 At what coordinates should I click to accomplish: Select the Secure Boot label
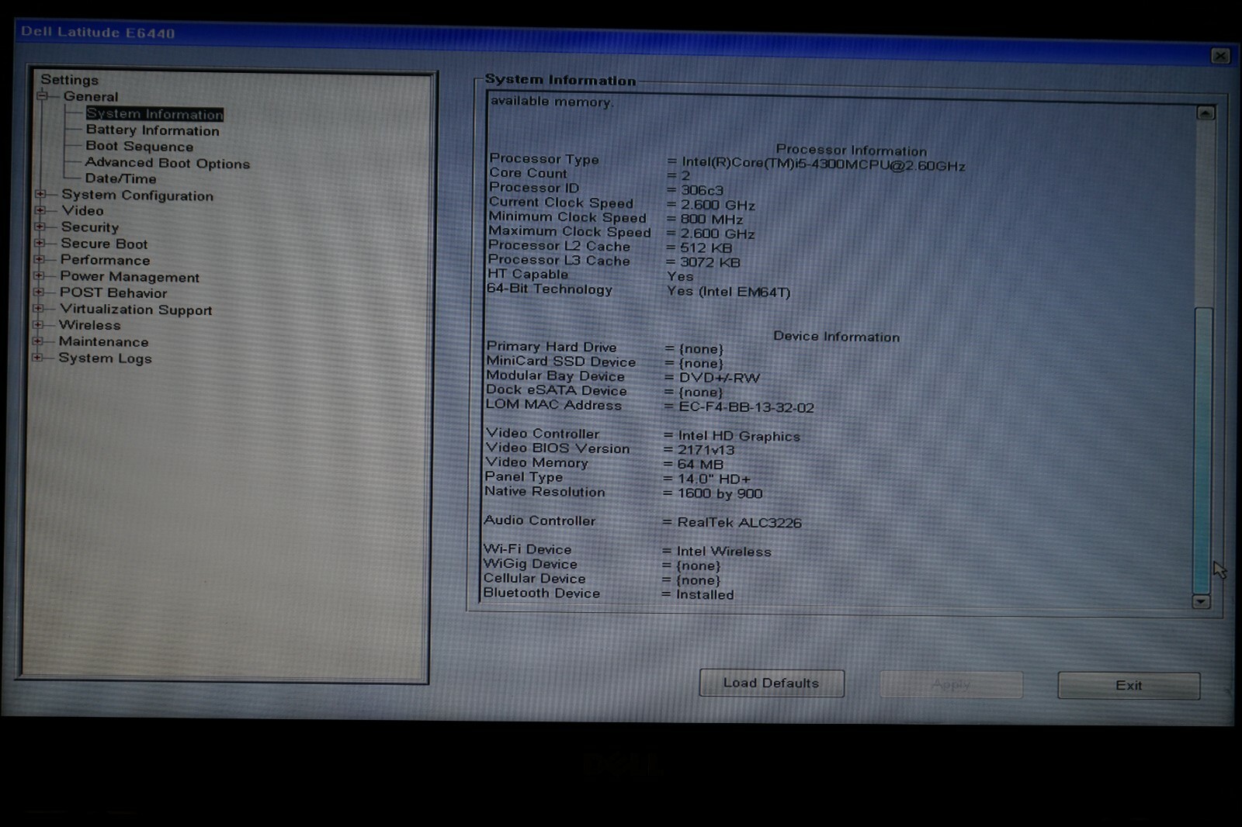coord(104,244)
